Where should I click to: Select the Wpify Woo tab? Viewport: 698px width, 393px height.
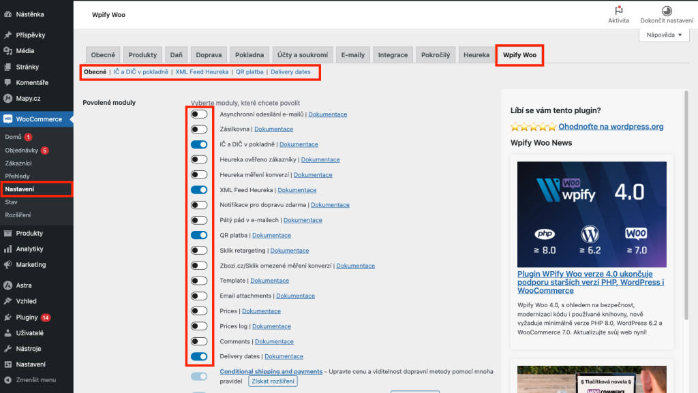click(519, 55)
